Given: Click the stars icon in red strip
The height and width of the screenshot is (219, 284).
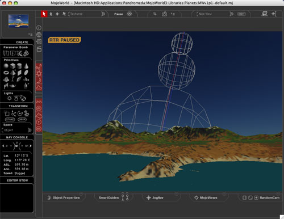Looking at the screenshot, I should [x=39, y=66].
